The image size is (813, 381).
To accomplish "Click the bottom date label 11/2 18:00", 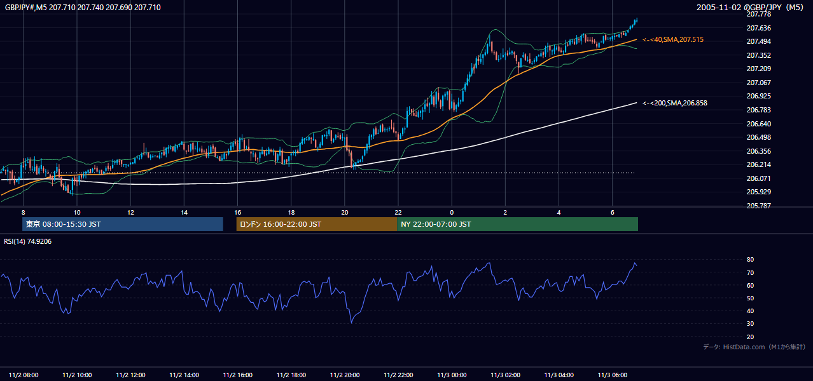I will pyautogui.click(x=291, y=375).
